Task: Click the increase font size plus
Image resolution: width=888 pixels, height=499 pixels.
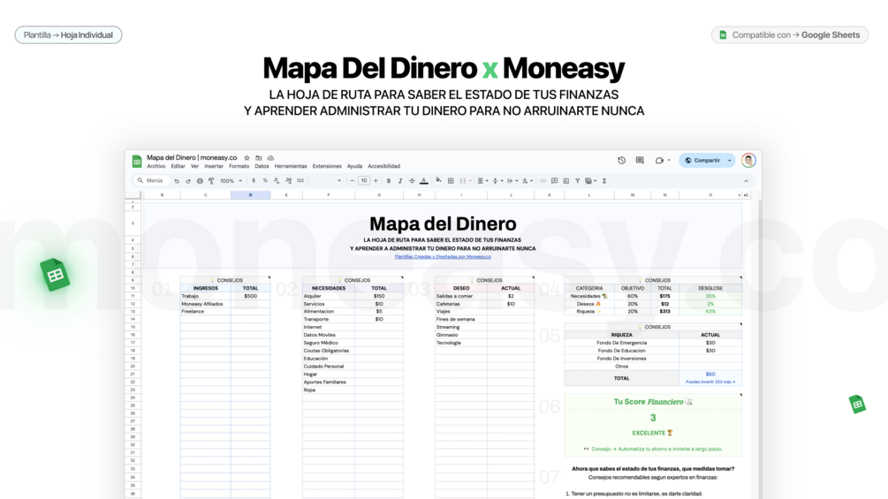Action: (376, 181)
